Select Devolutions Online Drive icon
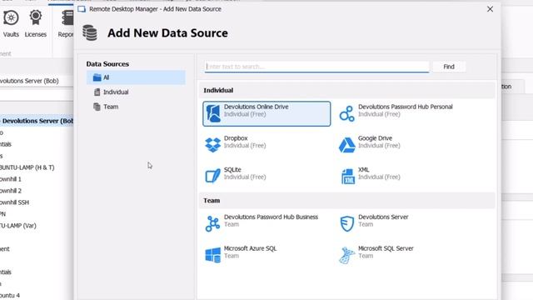 (213, 113)
